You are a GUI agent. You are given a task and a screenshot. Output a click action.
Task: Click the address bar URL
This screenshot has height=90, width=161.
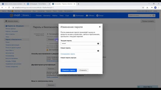pyautogui.click(x=34, y=7)
